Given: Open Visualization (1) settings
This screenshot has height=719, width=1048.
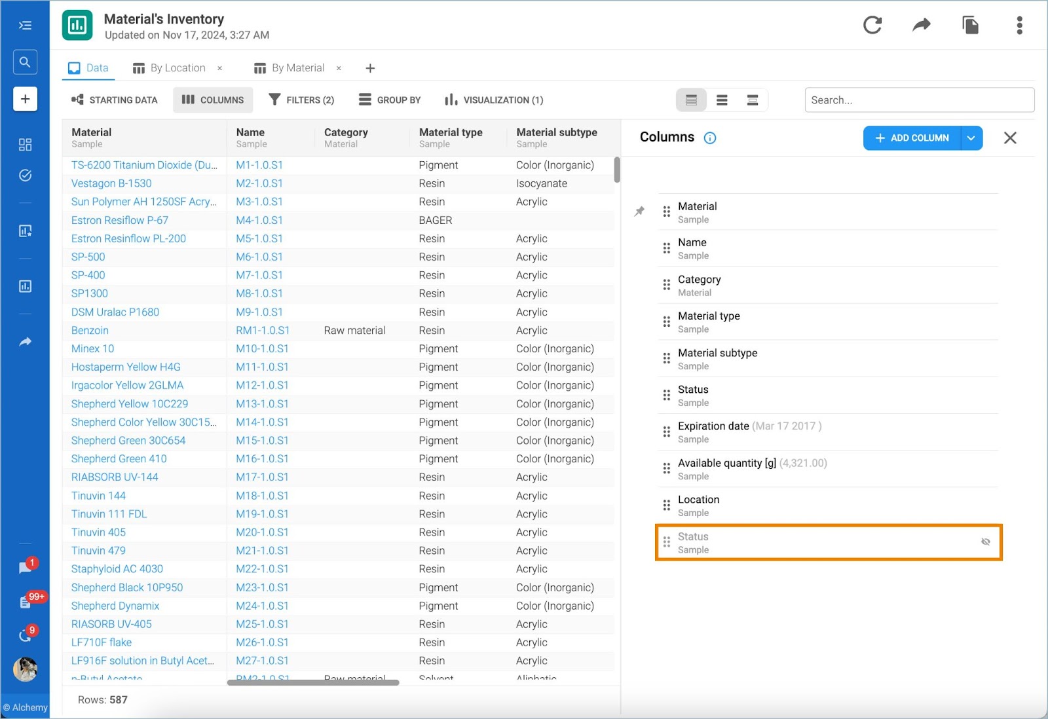Looking at the screenshot, I should (494, 100).
